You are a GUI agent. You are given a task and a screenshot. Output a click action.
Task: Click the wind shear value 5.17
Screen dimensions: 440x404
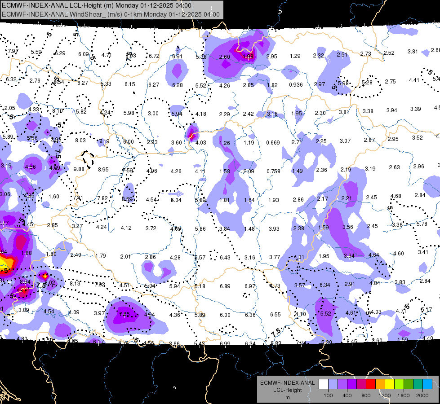click(x=426, y=310)
